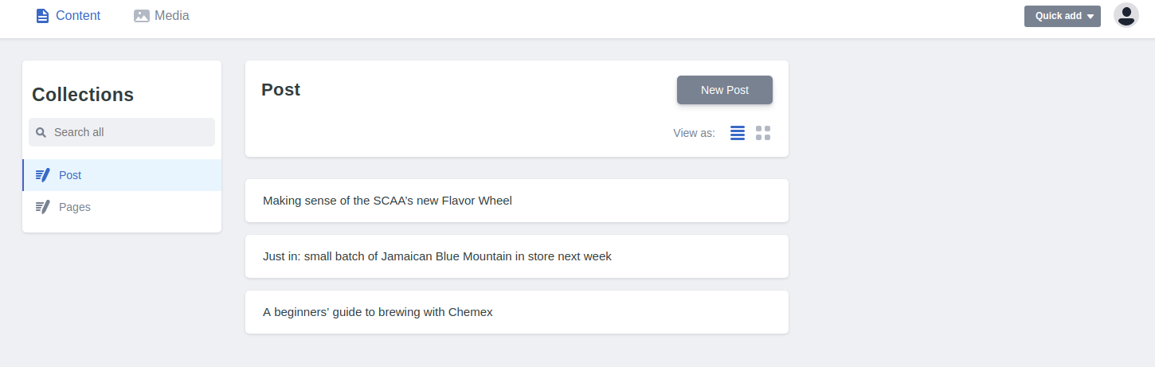Screen dimensions: 1155x367
Task: Switch to grid view
Action: (x=763, y=133)
